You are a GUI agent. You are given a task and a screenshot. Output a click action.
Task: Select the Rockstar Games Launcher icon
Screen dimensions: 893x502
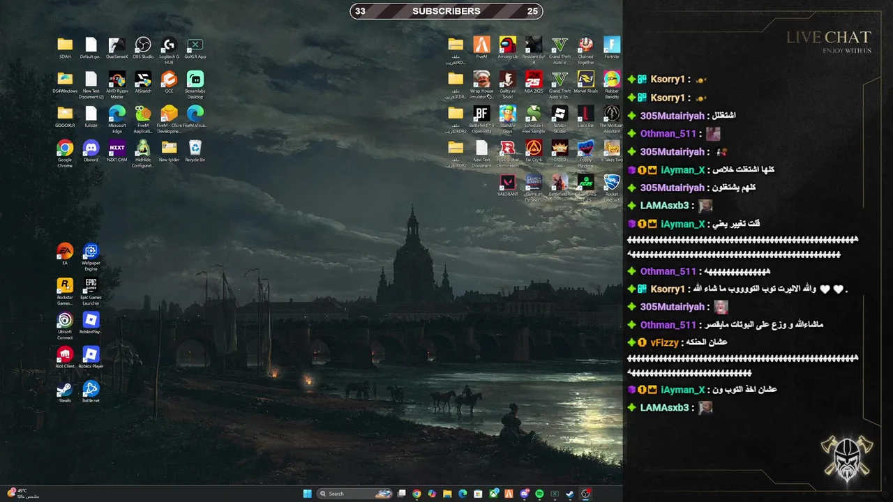[65, 291]
